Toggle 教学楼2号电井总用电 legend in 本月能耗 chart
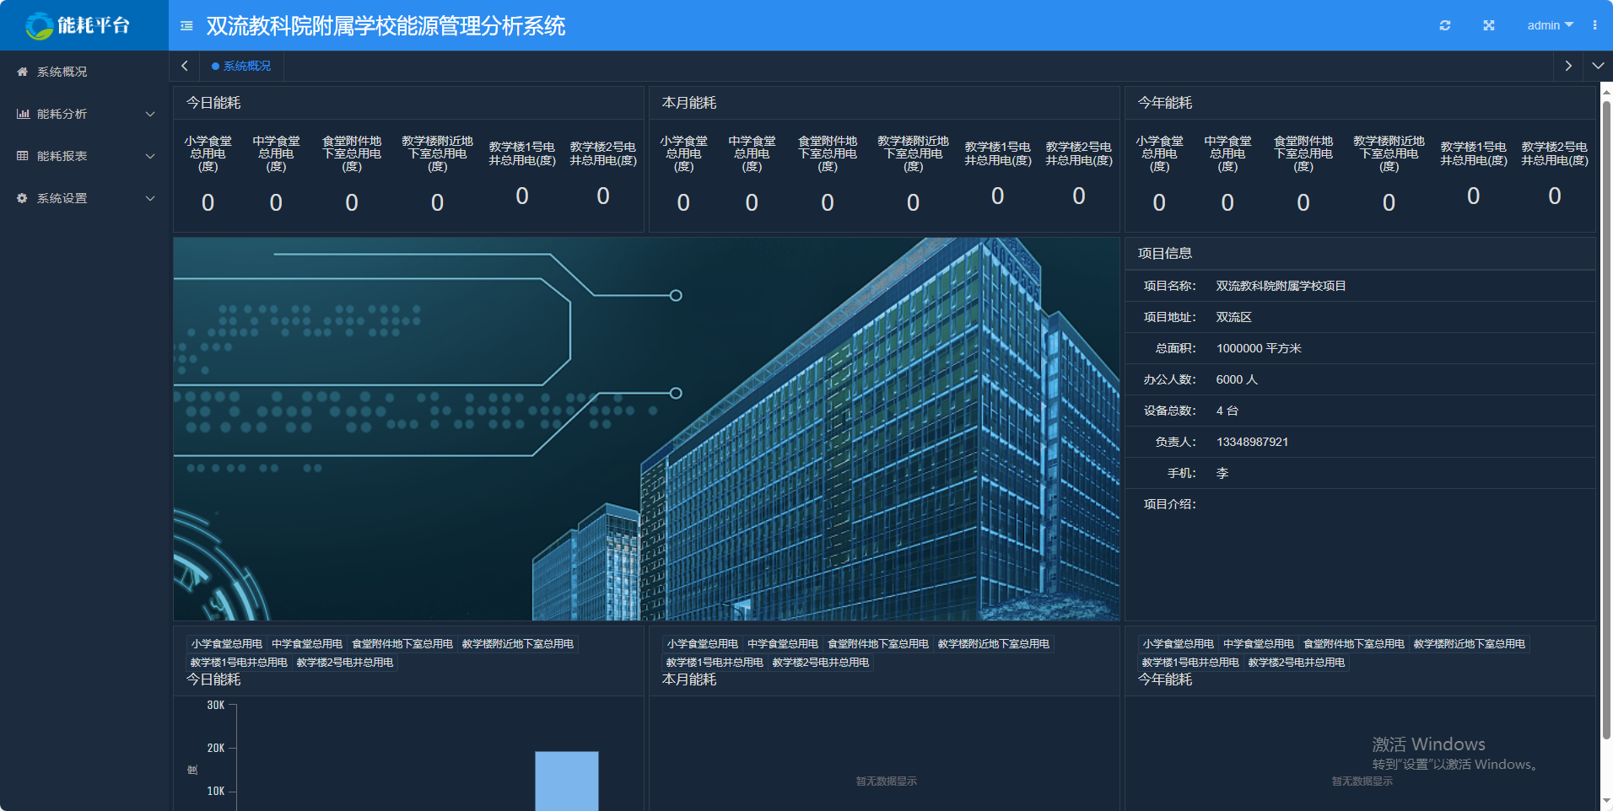 (820, 663)
